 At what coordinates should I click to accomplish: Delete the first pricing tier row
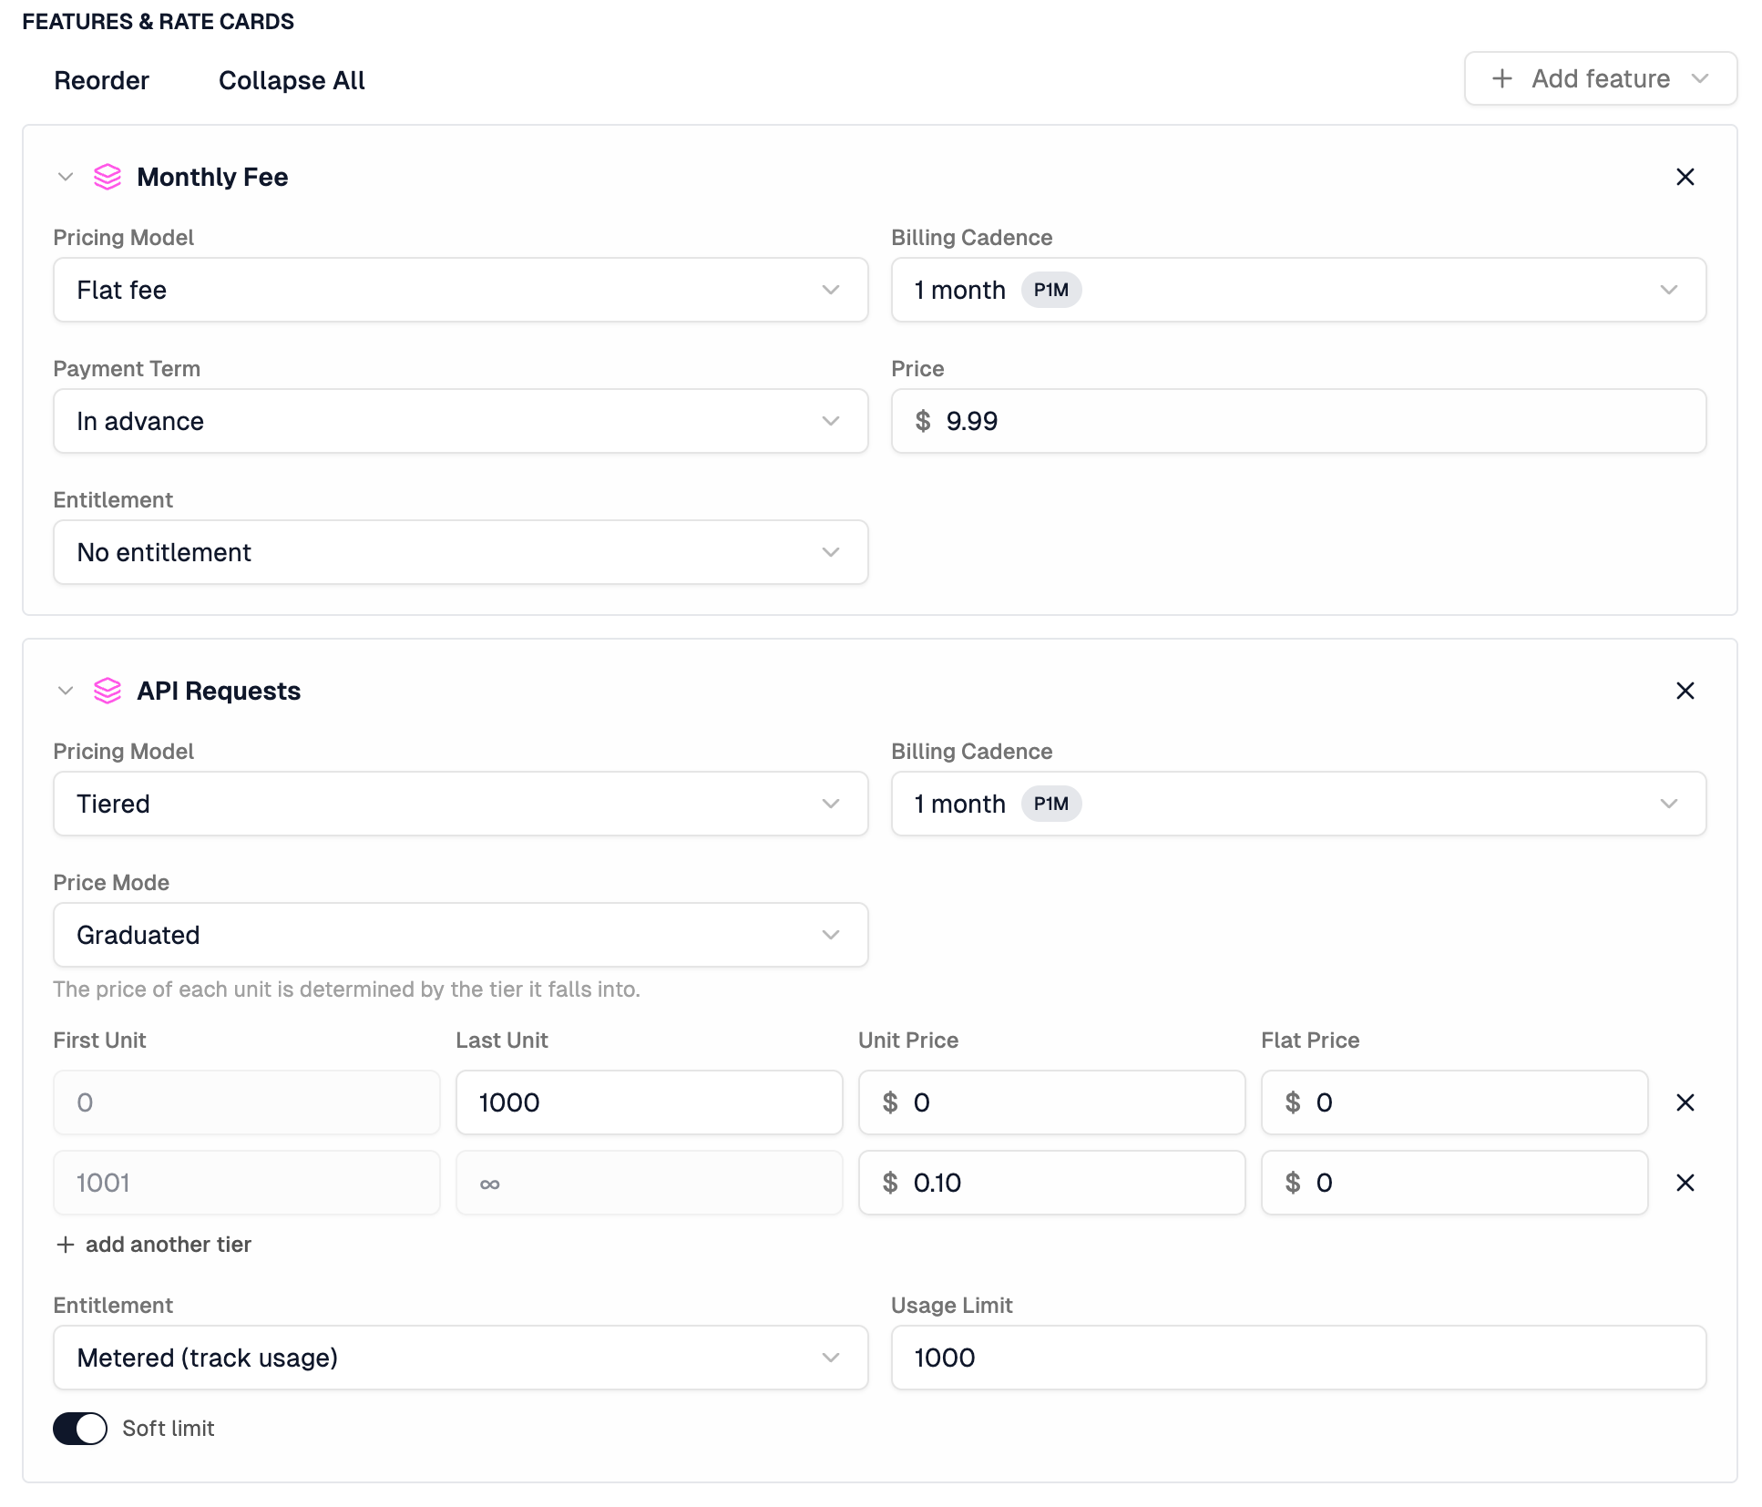click(x=1685, y=1102)
